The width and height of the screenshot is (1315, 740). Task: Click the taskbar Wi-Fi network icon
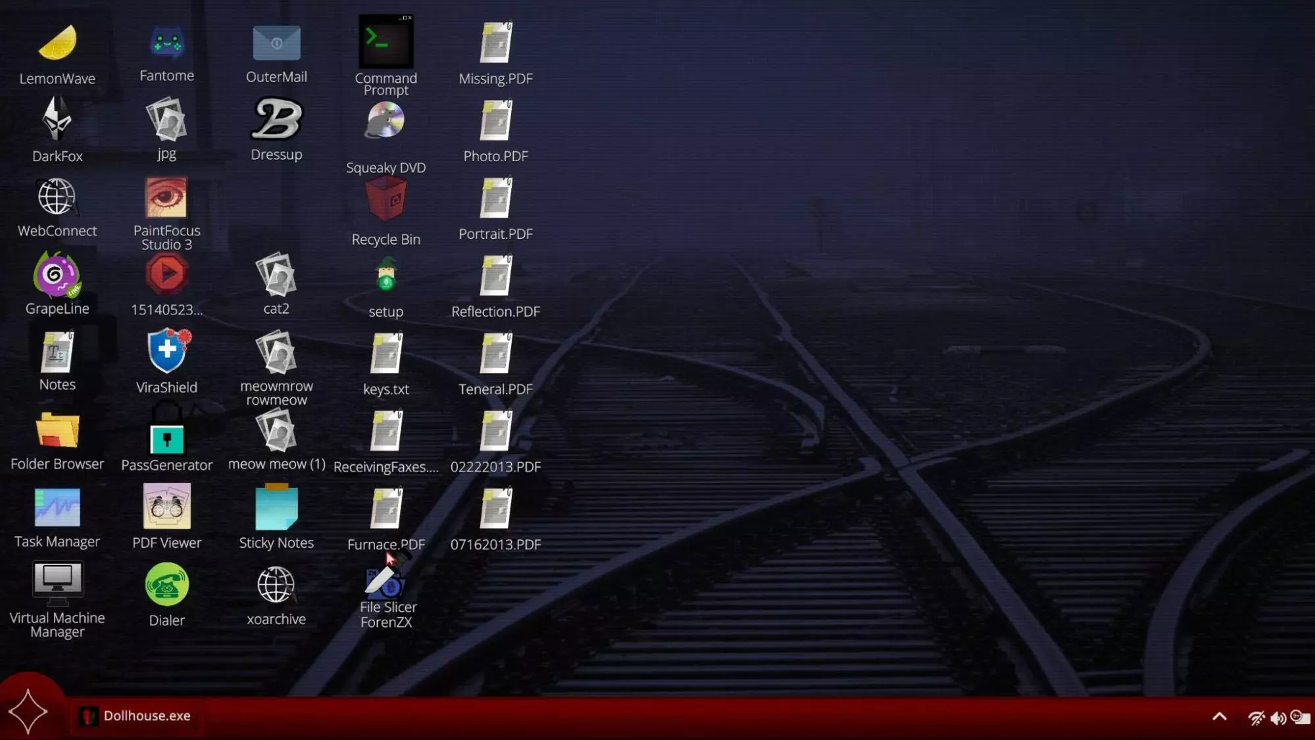coord(1256,718)
